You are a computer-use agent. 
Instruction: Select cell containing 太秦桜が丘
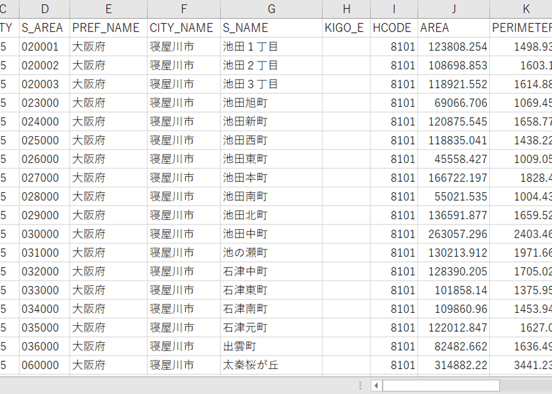271,365
